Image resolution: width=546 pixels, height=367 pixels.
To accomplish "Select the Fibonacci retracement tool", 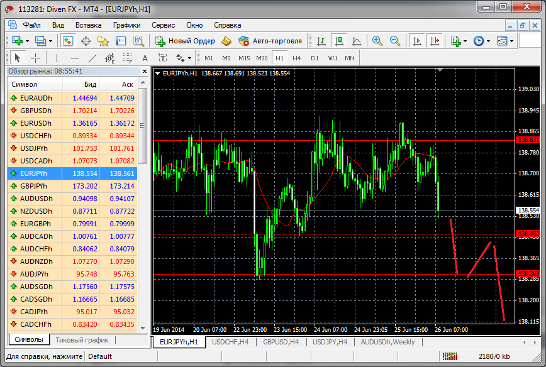I will (128, 58).
